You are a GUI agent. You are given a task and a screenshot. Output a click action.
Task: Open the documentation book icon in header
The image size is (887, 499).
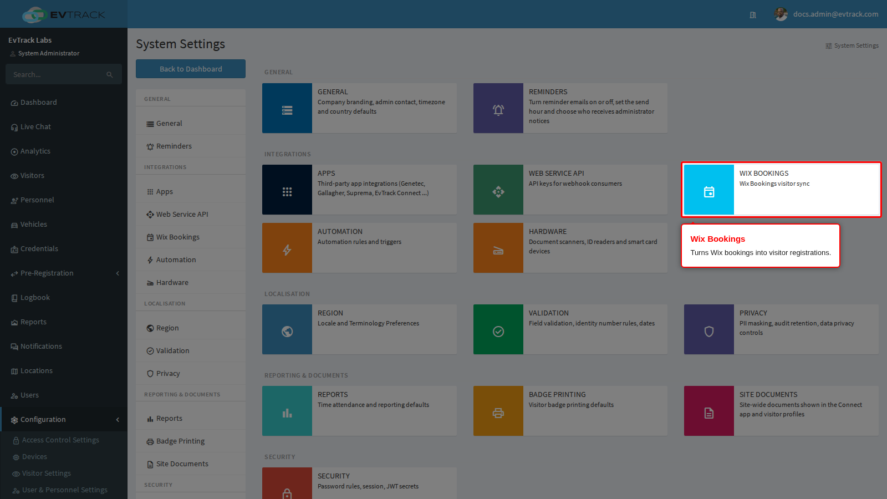[x=753, y=15]
